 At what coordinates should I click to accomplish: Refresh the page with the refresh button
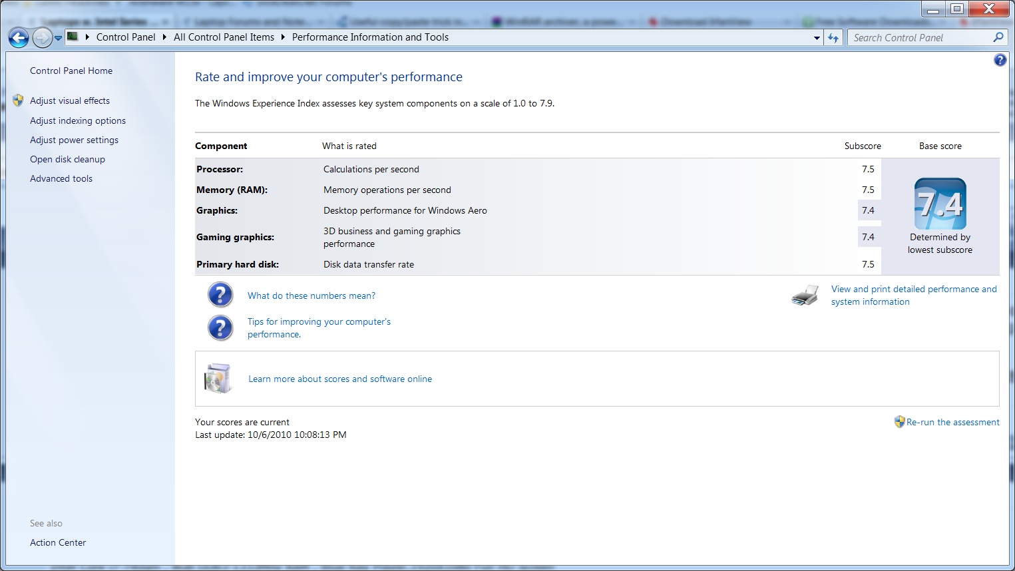(833, 38)
